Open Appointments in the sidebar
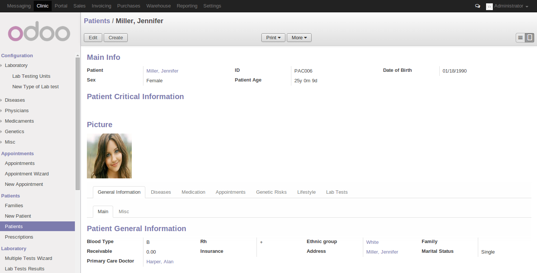 coord(20,163)
